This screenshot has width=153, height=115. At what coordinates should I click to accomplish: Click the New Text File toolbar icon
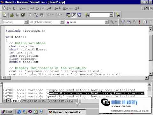pos(5,15)
